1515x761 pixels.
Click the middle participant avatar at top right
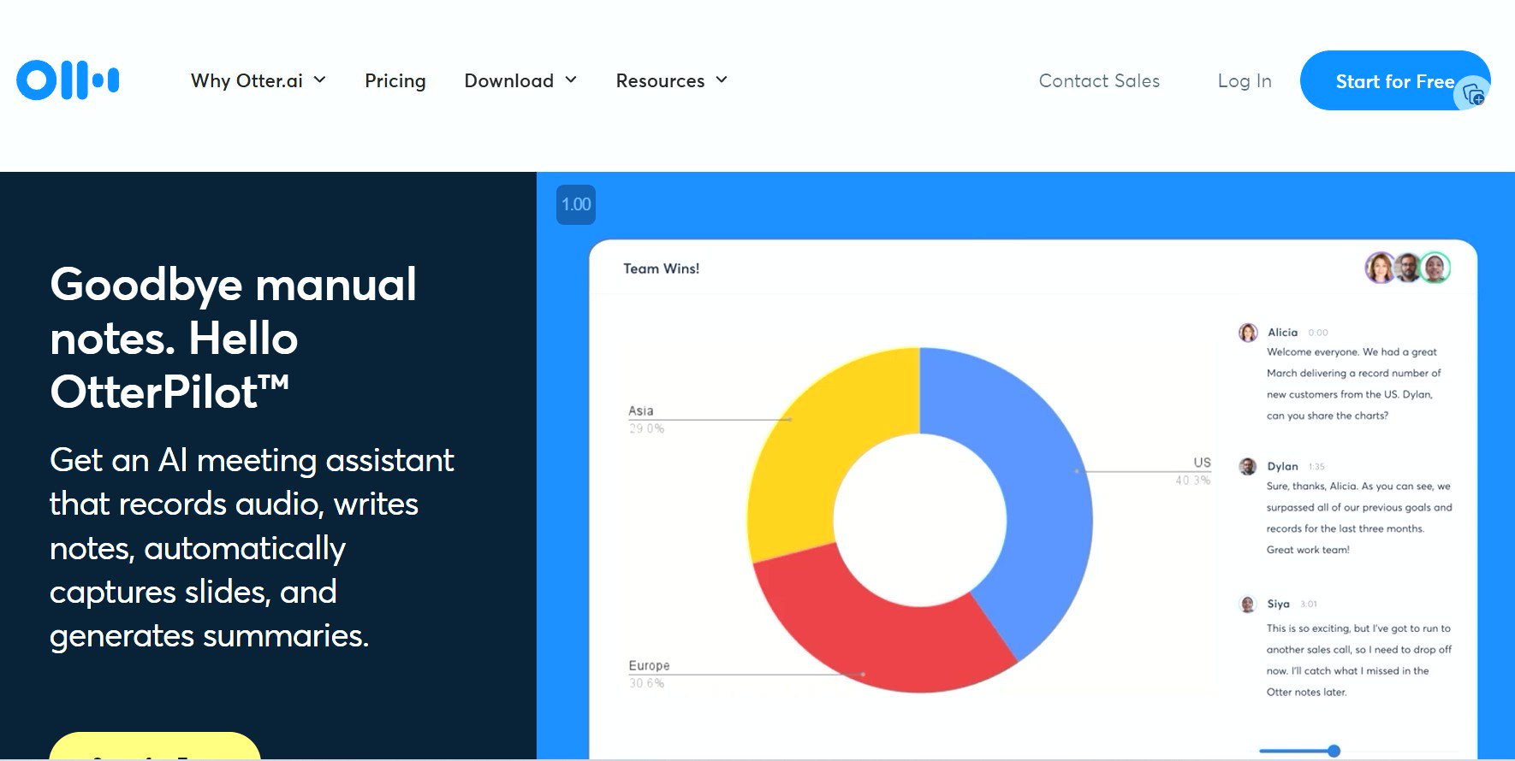[1408, 268]
